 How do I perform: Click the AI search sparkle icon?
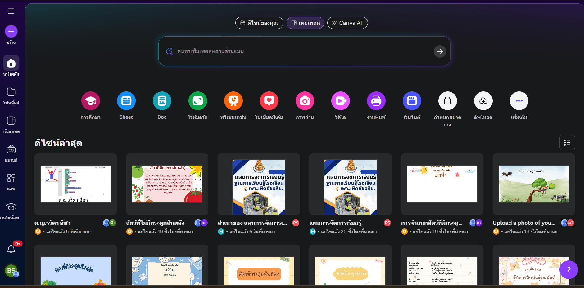[169, 51]
